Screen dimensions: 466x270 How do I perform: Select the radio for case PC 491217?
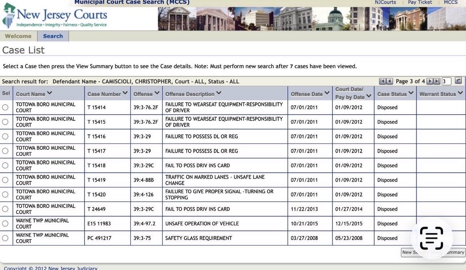5,238
